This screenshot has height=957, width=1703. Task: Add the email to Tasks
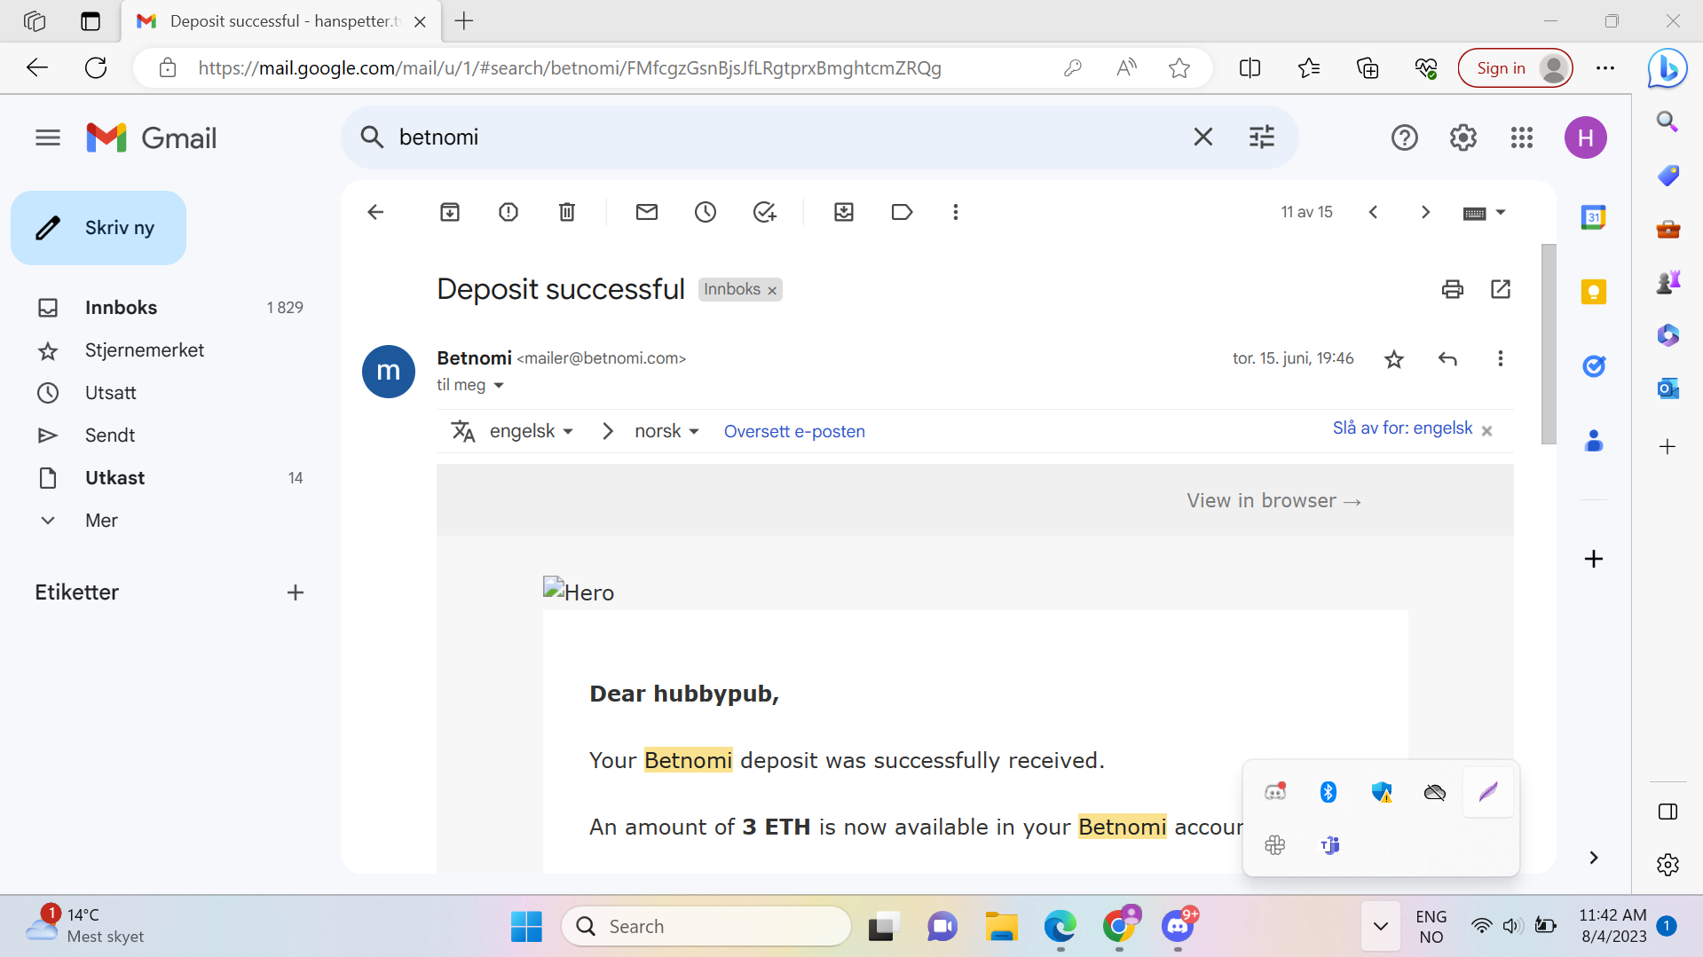coord(764,212)
